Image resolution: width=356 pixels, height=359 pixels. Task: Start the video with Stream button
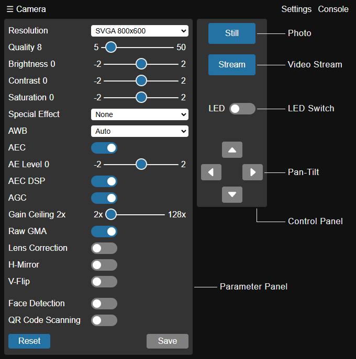point(232,65)
